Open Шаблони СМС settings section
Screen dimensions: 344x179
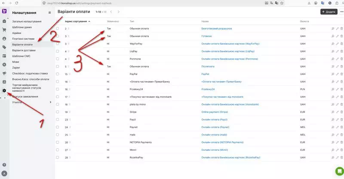coord(21,56)
